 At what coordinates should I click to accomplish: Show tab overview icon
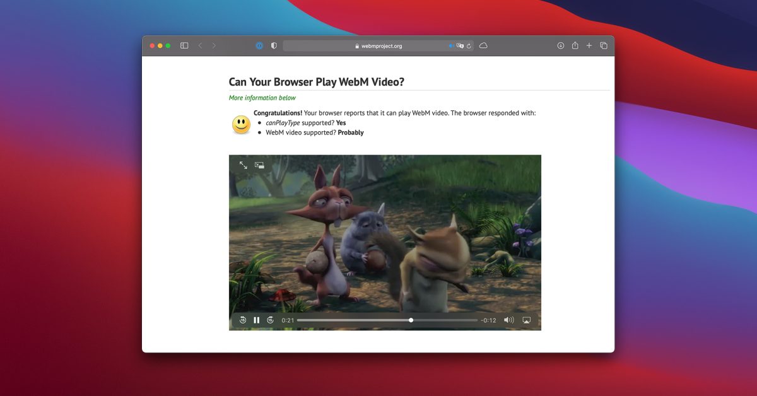604,46
